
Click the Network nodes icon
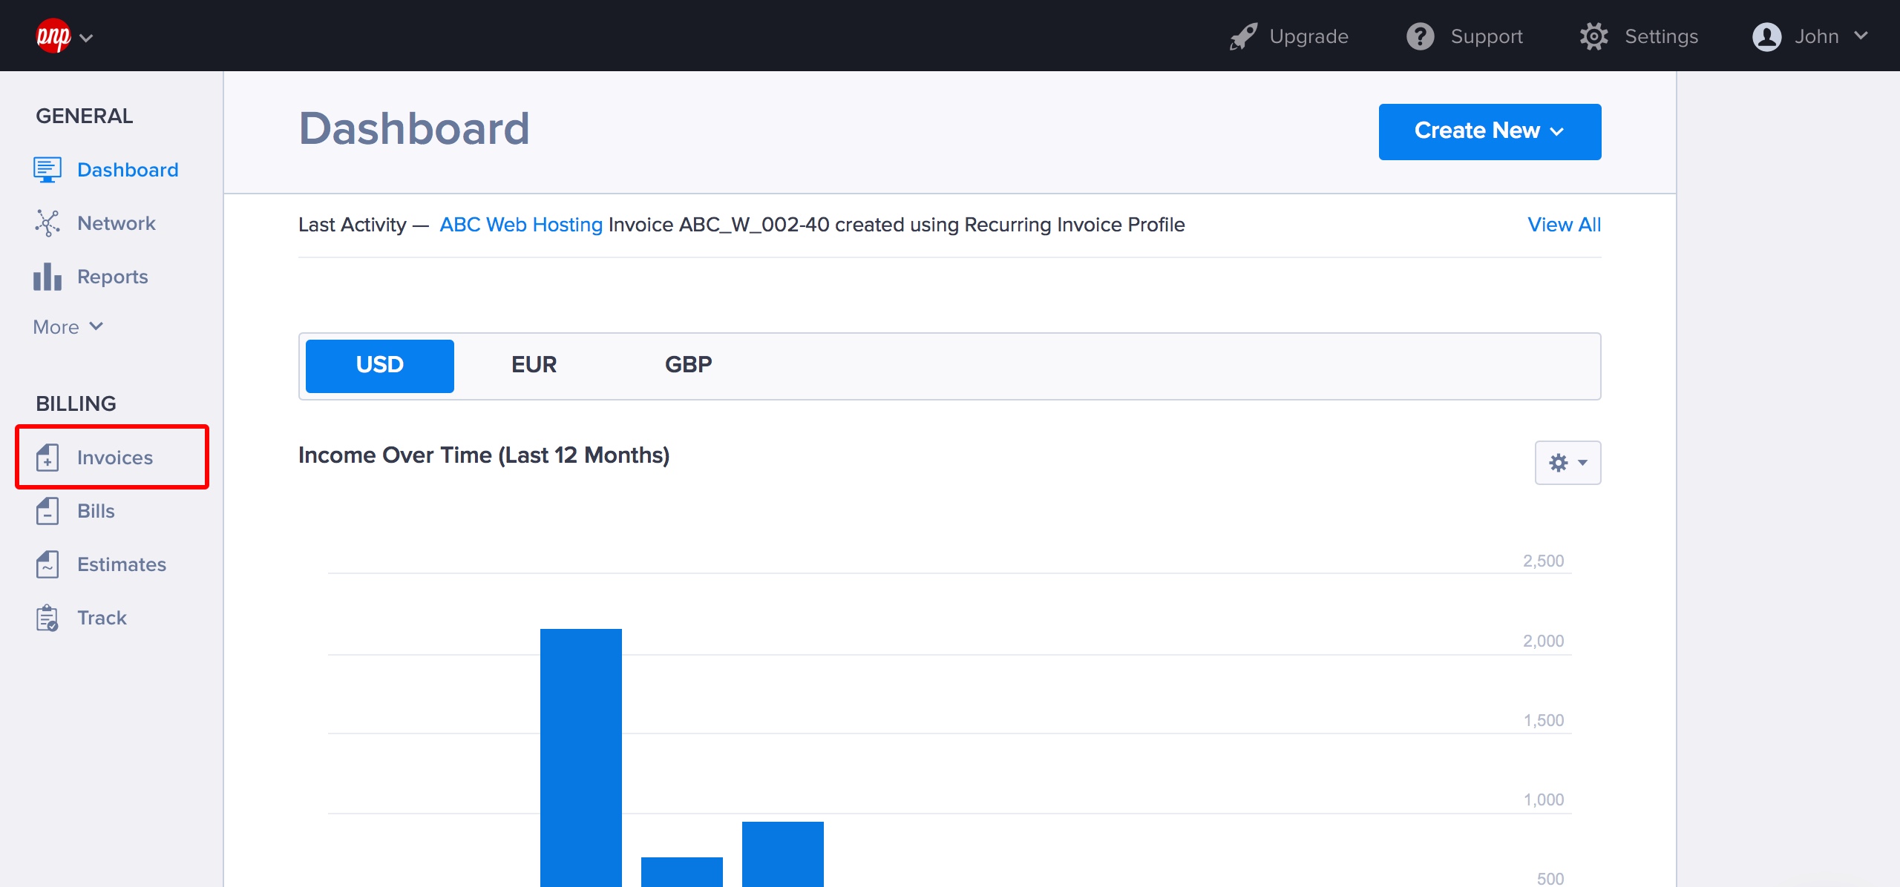[x=47, y=223]
